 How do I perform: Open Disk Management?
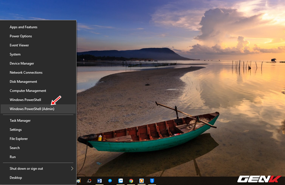click(x=23, y=82)
